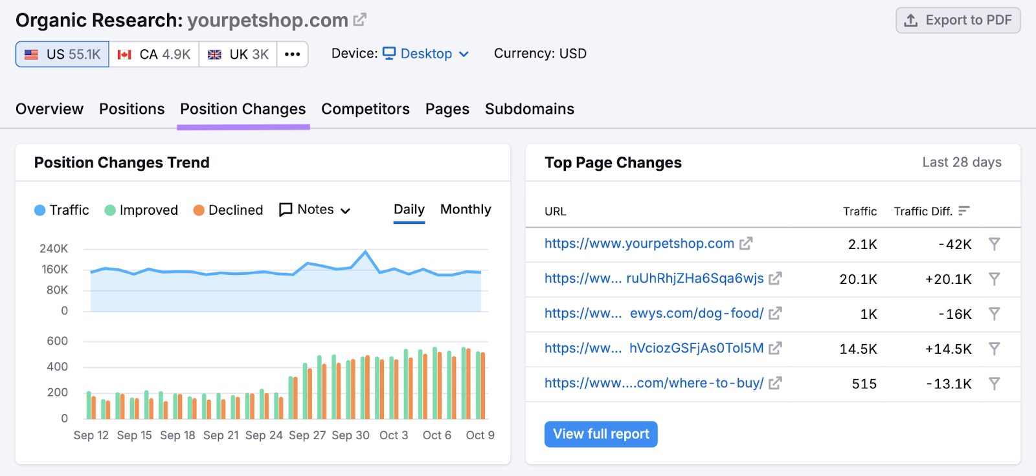1036x476 pixels.
Task: Click the Notes dropdown chevron
Action: coord(345,211)
